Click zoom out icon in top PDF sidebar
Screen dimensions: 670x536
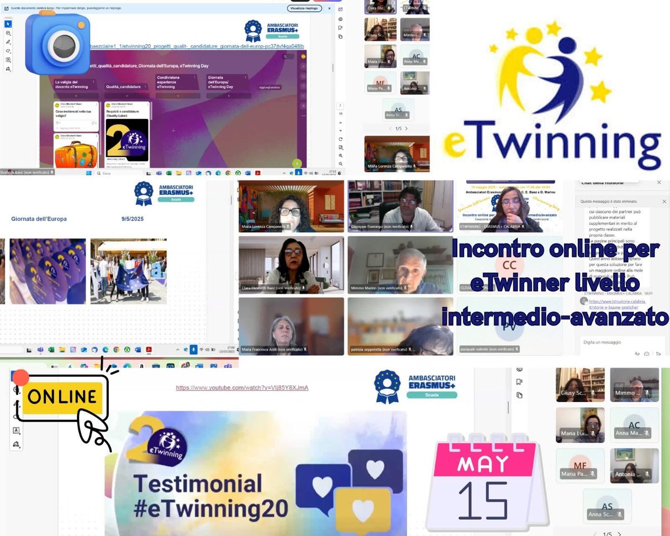341,164
